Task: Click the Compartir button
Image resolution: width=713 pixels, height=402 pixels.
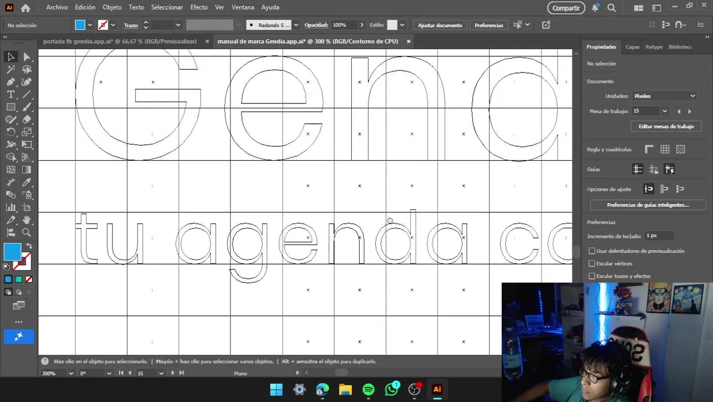Action: pos(566,8)
